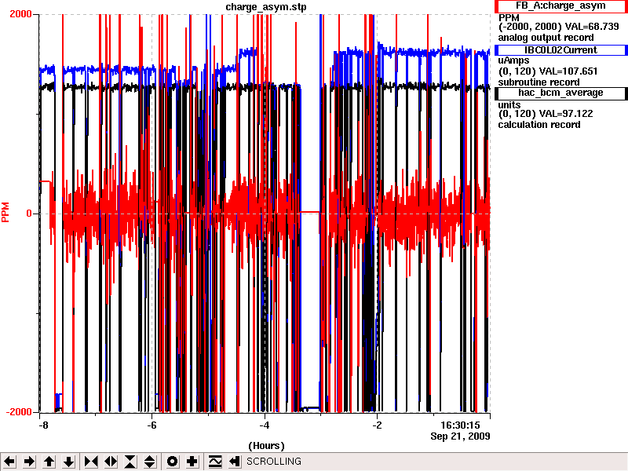Click the 16:30:15 timestamp label

pyautogui.click(x=460, y=425)
